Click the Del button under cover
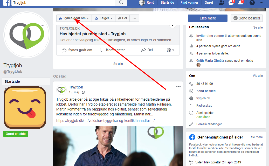The image size is (269, 166). [122, 18]
